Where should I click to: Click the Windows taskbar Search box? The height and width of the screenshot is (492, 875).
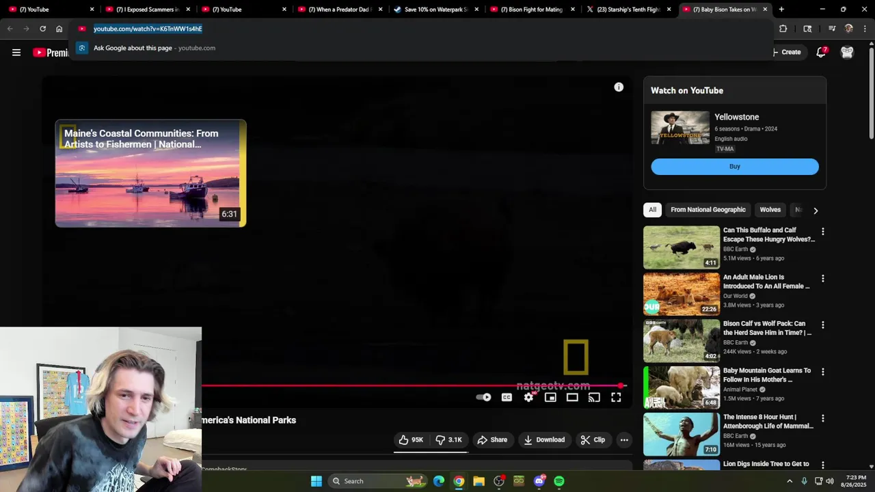[x=377, y=481]
